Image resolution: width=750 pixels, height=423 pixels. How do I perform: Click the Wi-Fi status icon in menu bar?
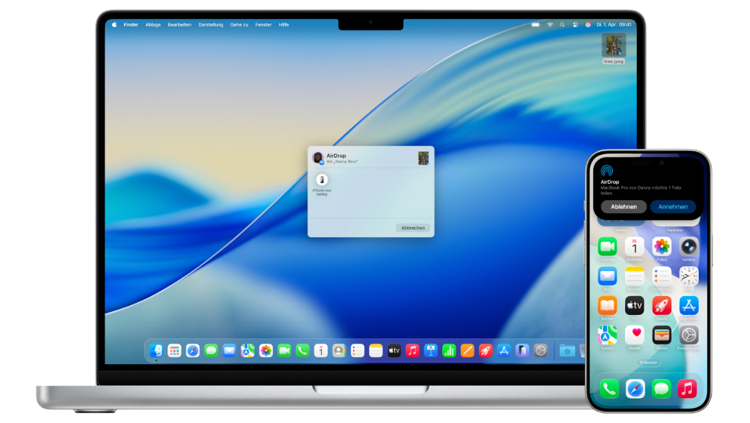click(x=550, y=25)
